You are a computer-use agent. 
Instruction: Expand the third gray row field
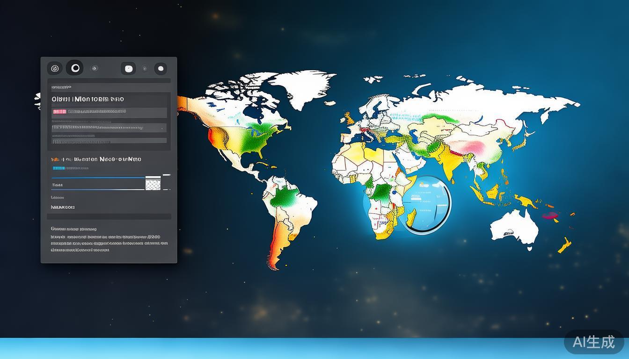[x=109, y=141]
